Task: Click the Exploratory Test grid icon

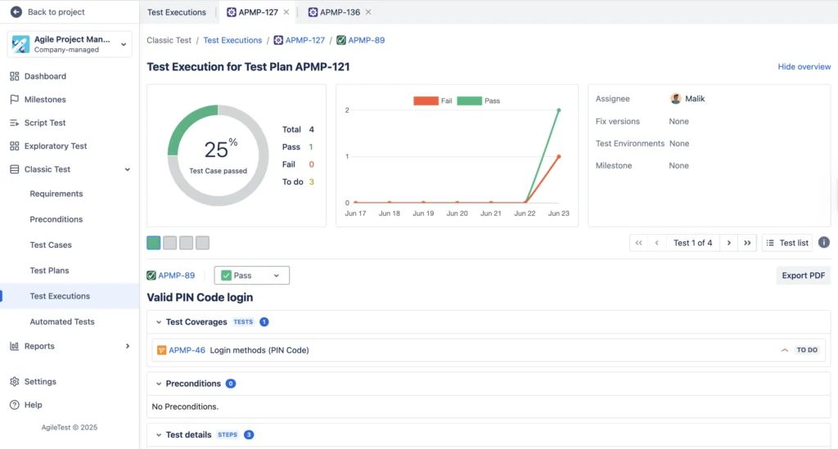Action: coord(15,146)
